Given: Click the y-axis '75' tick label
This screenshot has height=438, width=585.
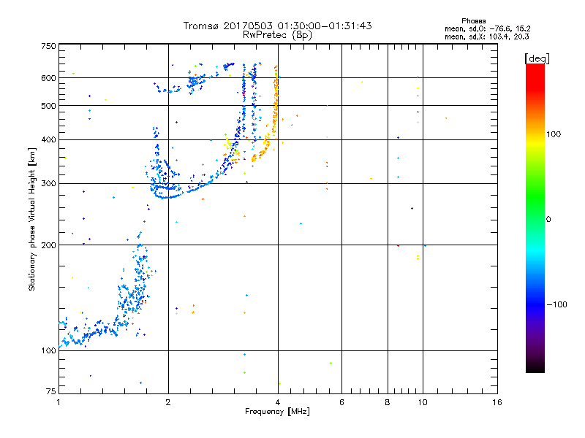Looking at the screenshot, I should pyautogui.click(x=51, y=391).
